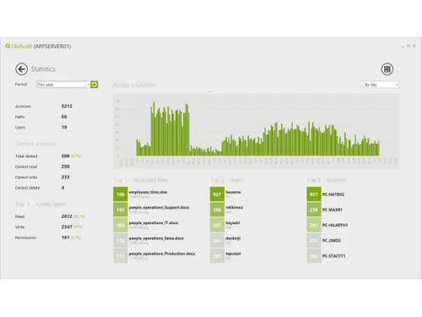Select people_operations_Production.docx in accessed files

click(162, 254)
